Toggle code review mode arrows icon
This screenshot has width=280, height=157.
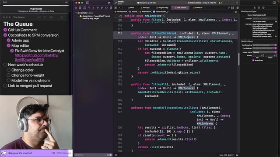pyautogui.click(x=228, y=8)
